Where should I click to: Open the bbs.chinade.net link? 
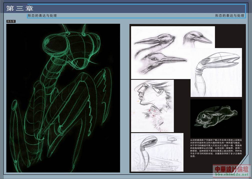tap(231, 174)
